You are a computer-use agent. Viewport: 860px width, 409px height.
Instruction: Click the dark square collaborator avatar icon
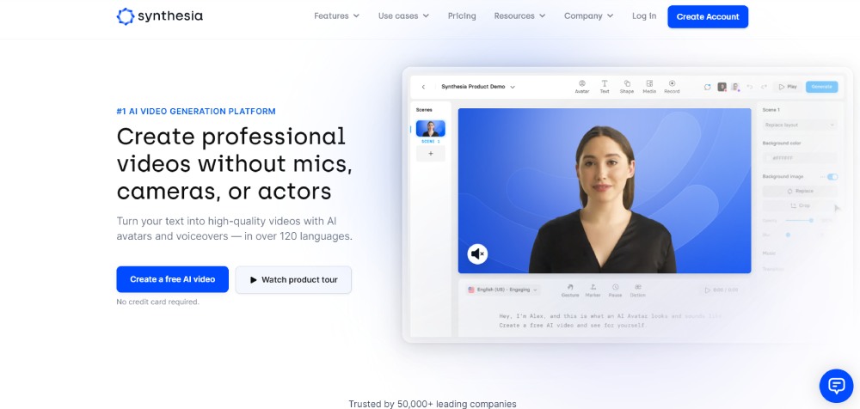(x=722, y=87)
